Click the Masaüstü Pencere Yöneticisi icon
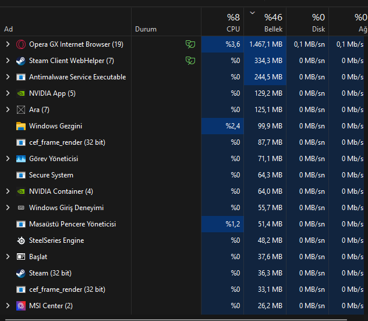The width and height of the screenshot is (368, 321). click(x=21, y=224)
